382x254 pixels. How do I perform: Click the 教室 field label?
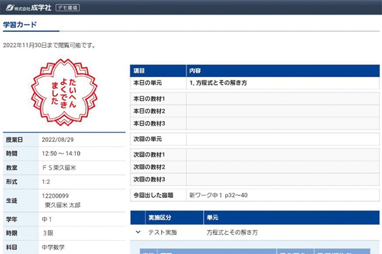(11, 167)
